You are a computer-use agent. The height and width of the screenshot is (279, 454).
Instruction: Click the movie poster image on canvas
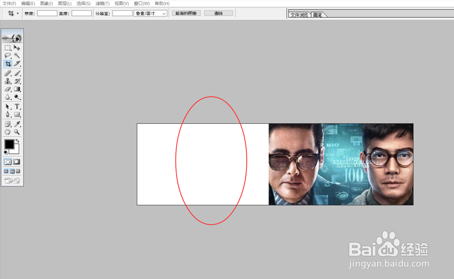[341, 164]
